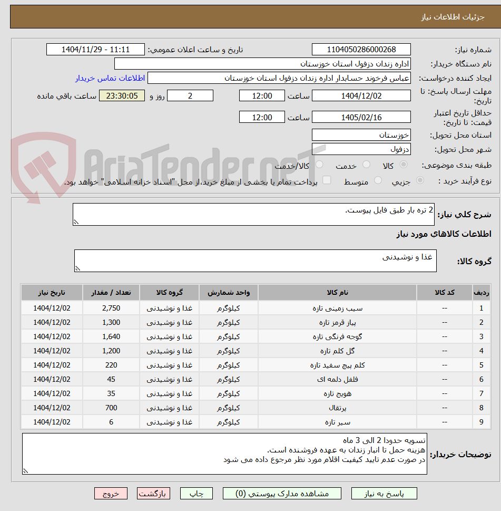This screenshot has height=511, width=501.
Task: Click the گوجه فرنگی تازه row name
Action: pyautogui.click(x=337, y=336)
